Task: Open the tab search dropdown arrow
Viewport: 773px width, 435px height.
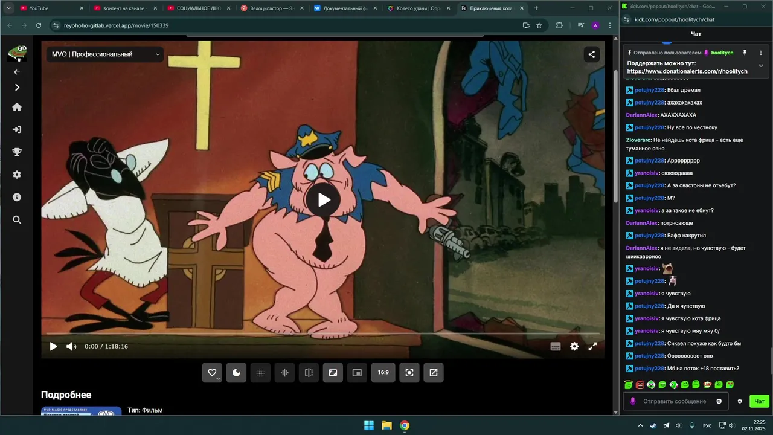Action: [x=8, y=8]
